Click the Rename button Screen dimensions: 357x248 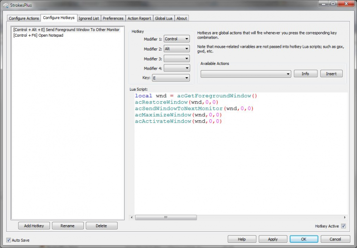point(68,226)
